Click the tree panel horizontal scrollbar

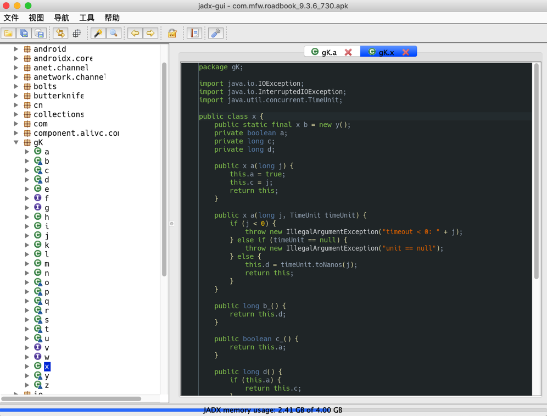[x=71, y=398]
